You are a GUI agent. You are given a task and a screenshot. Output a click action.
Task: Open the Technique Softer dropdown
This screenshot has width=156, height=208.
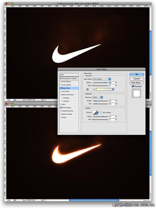coord(98,97)
